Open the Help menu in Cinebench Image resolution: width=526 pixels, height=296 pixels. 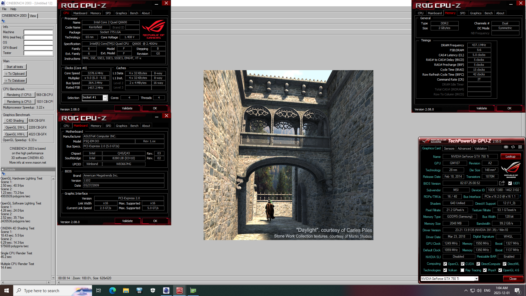pos(13,9)
